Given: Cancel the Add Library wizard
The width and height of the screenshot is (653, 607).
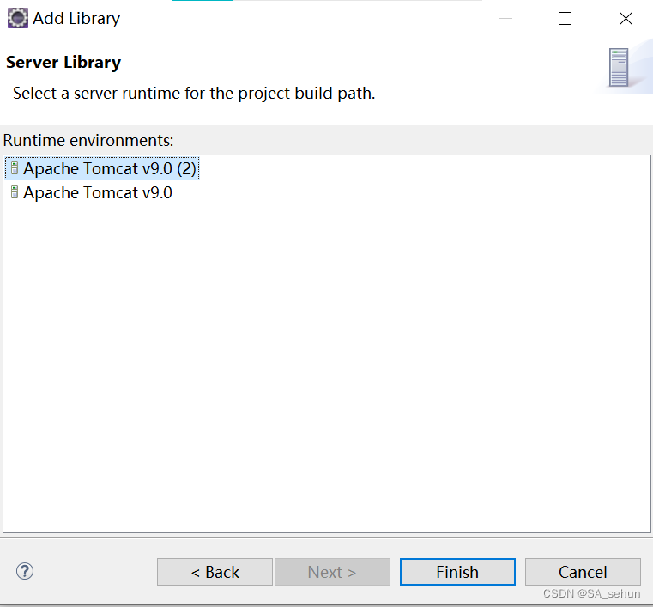Looking at the screenshot, I should (583, 572).
